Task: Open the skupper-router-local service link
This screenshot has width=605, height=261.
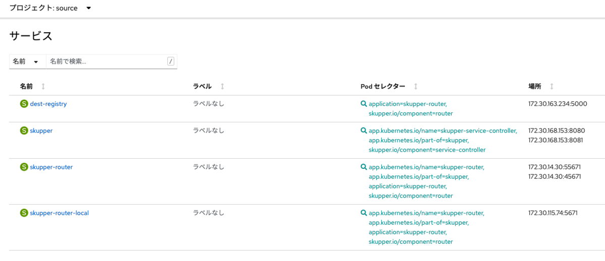Action: (x=59, y=213)
